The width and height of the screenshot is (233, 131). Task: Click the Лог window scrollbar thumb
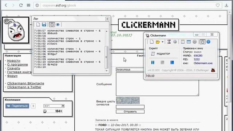tap(106, 57)
